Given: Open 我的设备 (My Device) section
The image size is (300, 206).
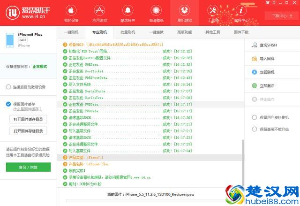Looking at the screenshot, I should 71,14.
